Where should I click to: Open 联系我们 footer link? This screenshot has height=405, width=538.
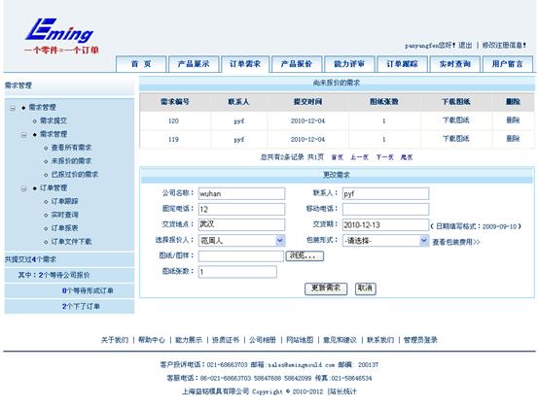click(x=380, y=340)
